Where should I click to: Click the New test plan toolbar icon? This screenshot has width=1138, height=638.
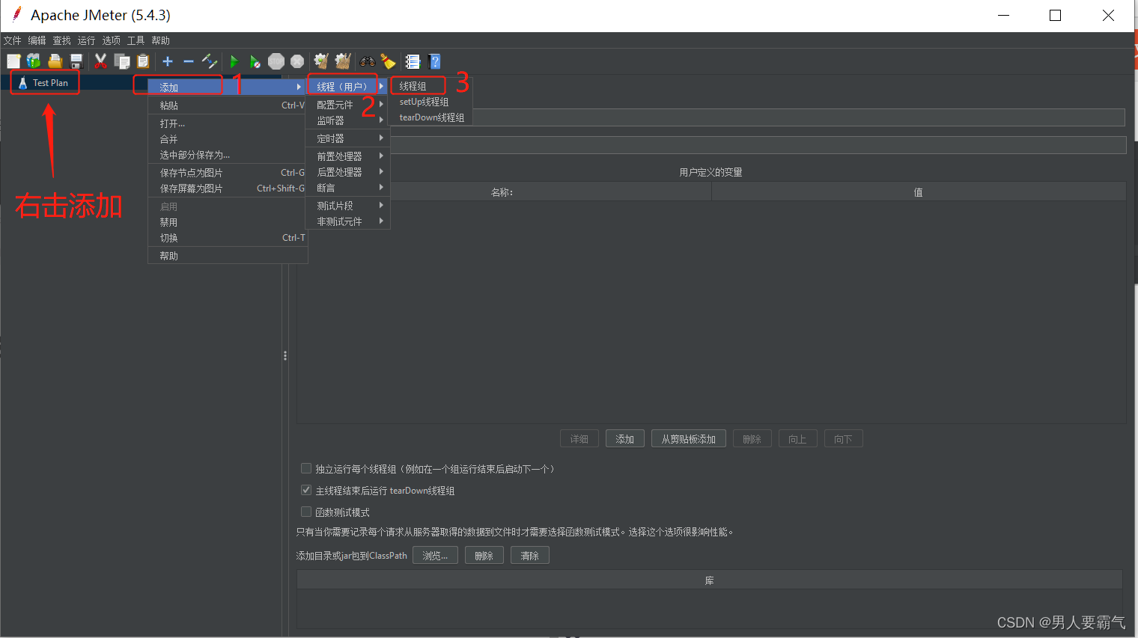[13, 61]
